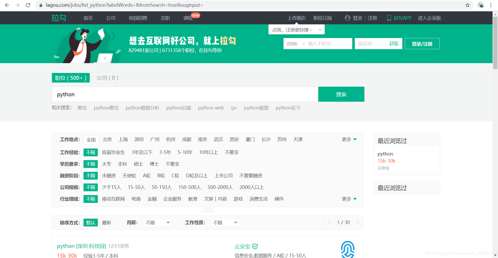Sort results by 最新
This screenshot has height=258, width=498.
(x=107, y=223)
